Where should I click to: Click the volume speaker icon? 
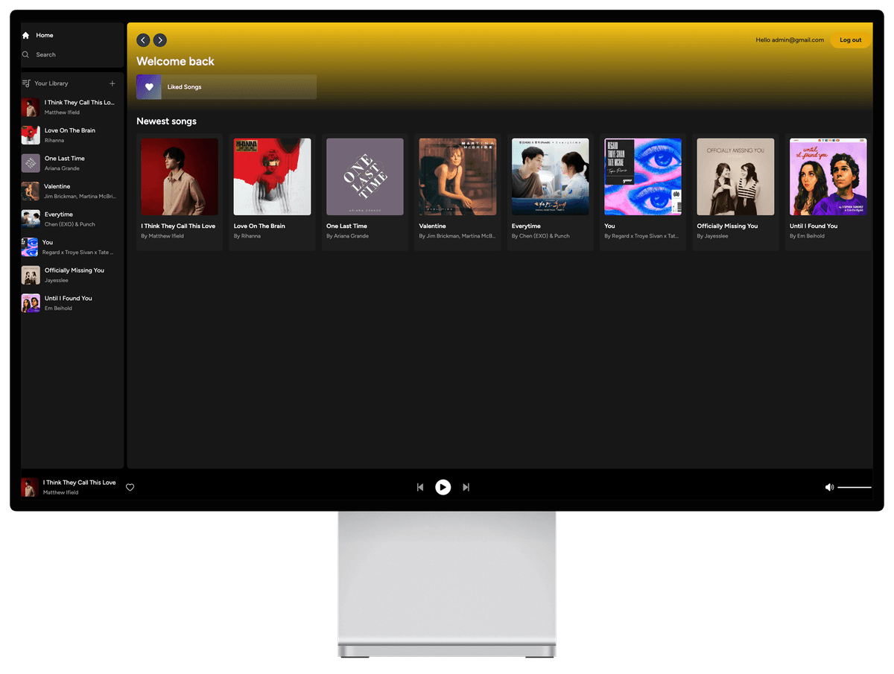(x=829, y=487)
